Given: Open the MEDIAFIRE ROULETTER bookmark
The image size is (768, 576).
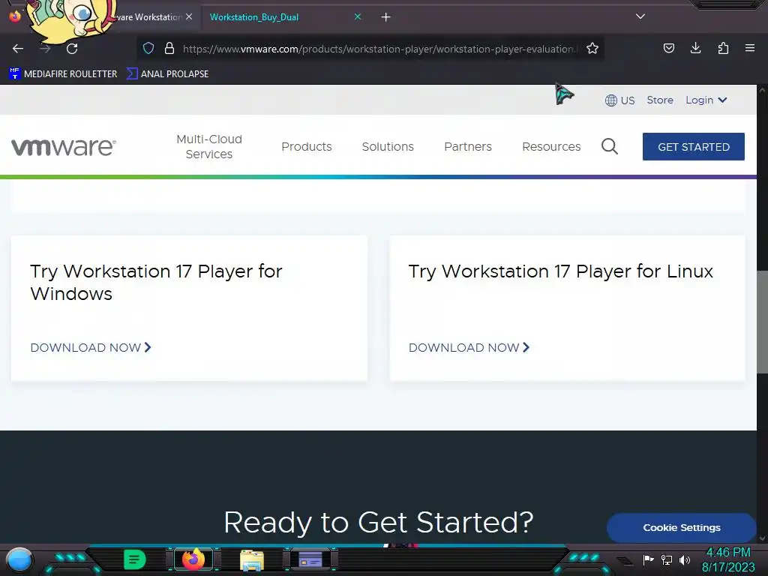Looking at the screenshot, I should 63,74.
